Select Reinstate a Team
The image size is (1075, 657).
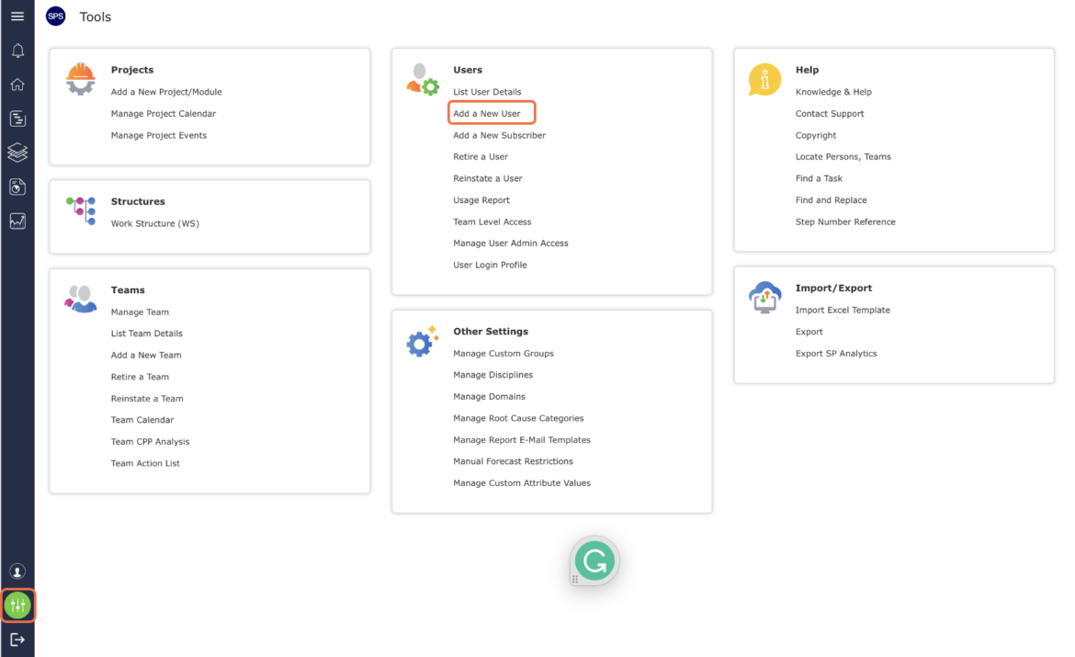coord(147,399)
